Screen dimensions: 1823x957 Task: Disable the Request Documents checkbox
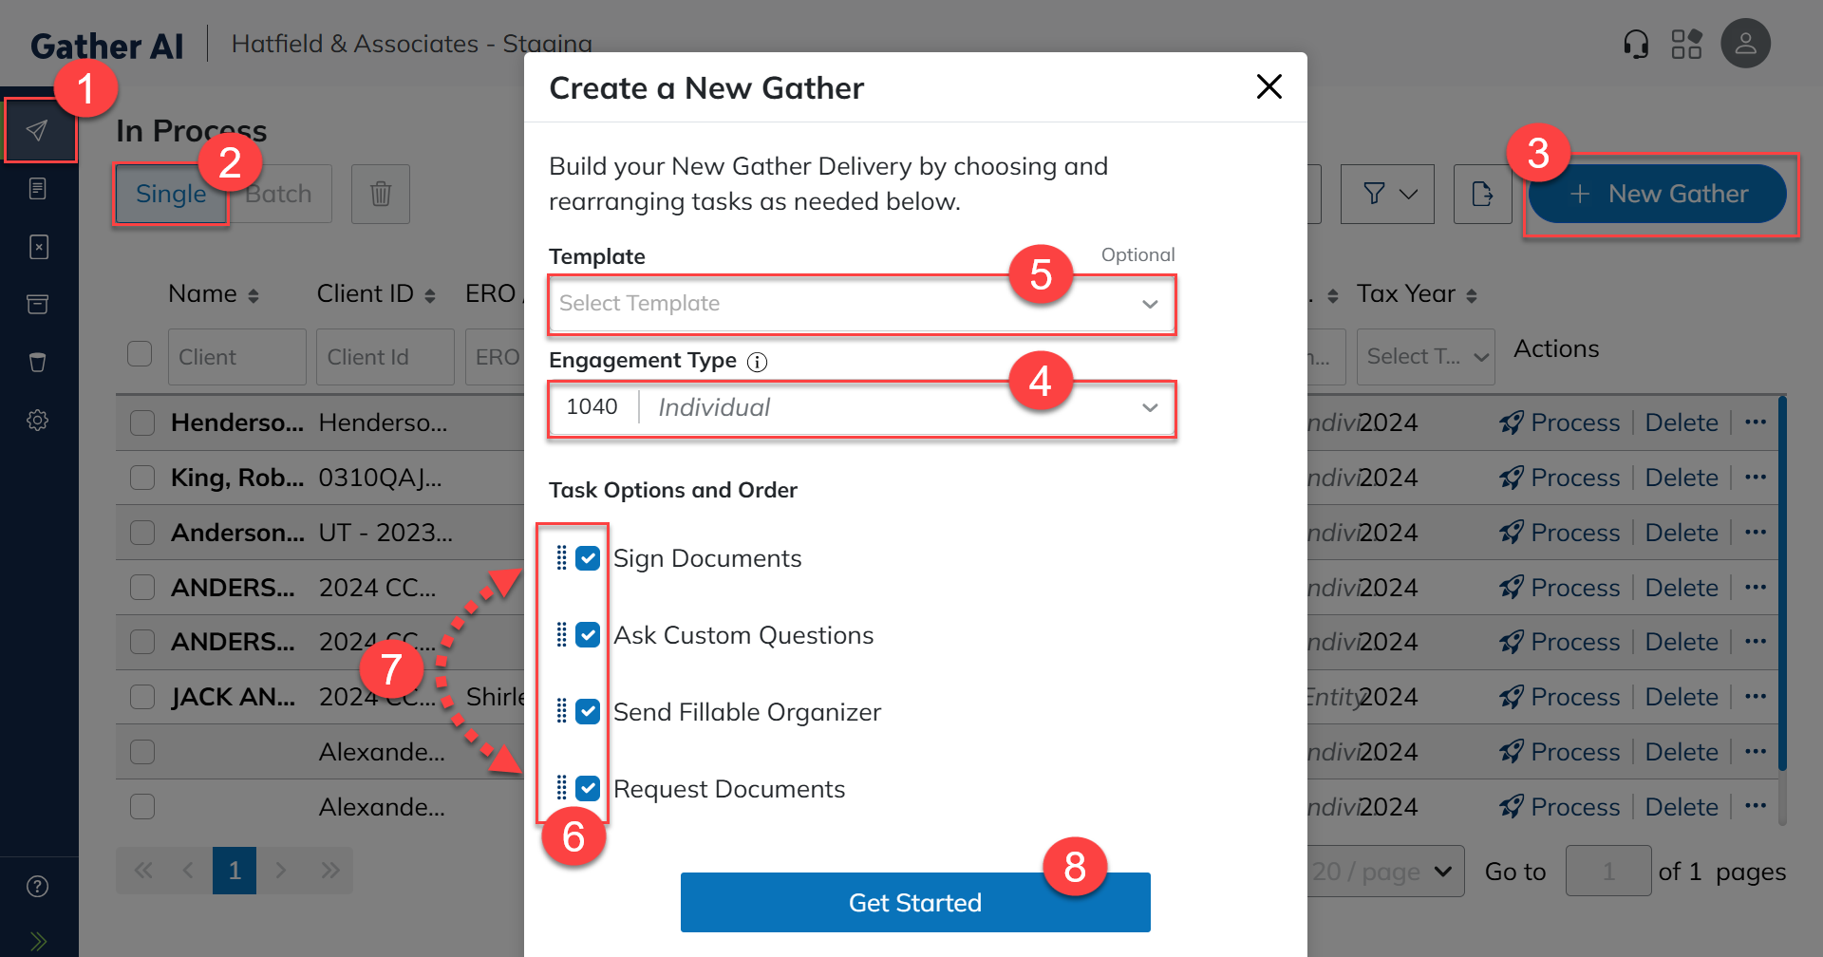pos(588,788)
